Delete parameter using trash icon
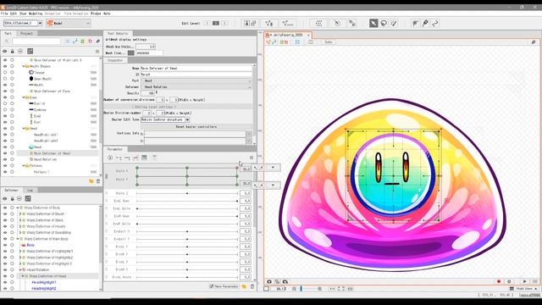This screenshot has width=542, height=305. (x=252, y=286)
